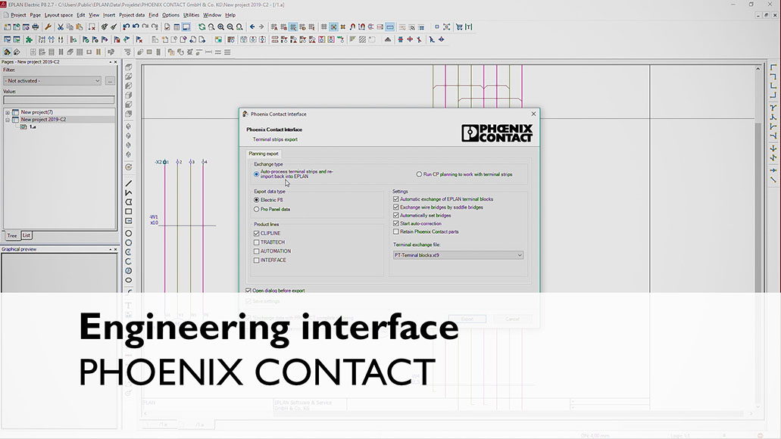Enable the AUTOMATION product line

(x=257, y=251)
